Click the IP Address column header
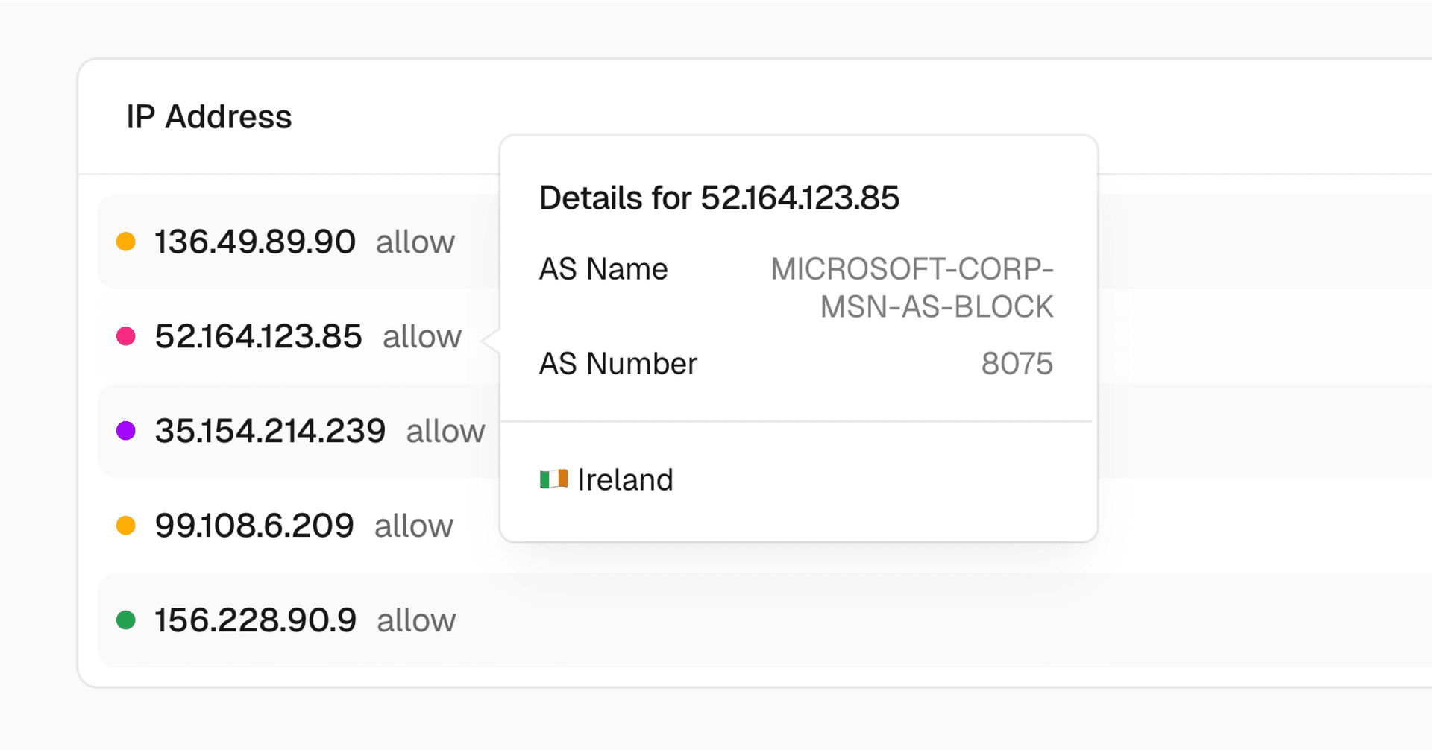 click(209, 117)
